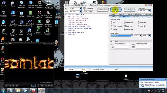
Task: Select the Repair_IMEI operation option
Action: 129,29
